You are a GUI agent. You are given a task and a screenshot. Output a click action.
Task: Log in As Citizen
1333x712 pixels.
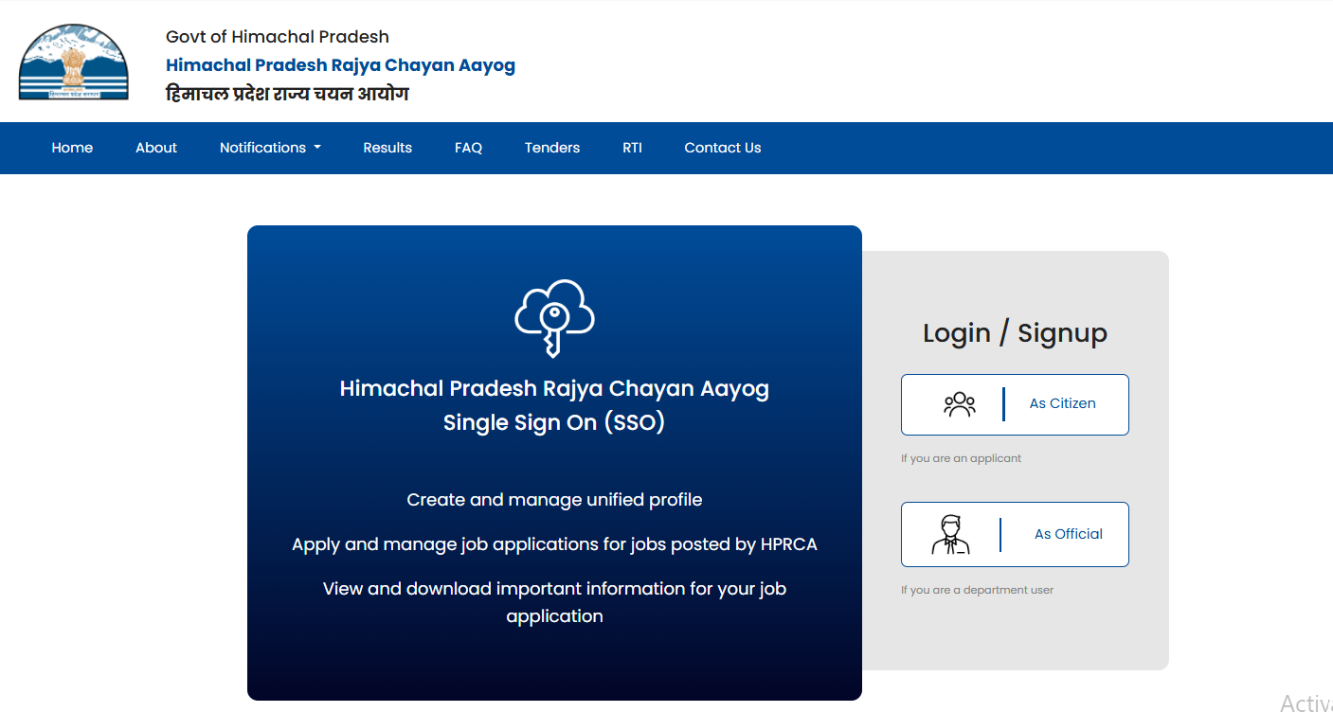pos(1015,404)
